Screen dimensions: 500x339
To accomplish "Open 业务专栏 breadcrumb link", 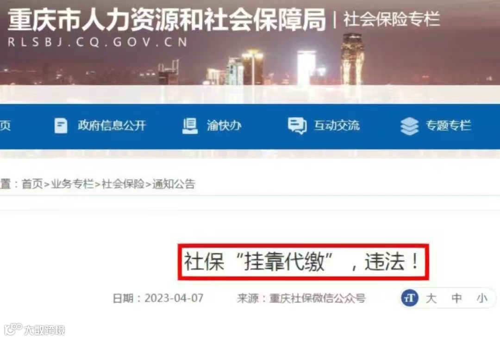I will point(72,184).
